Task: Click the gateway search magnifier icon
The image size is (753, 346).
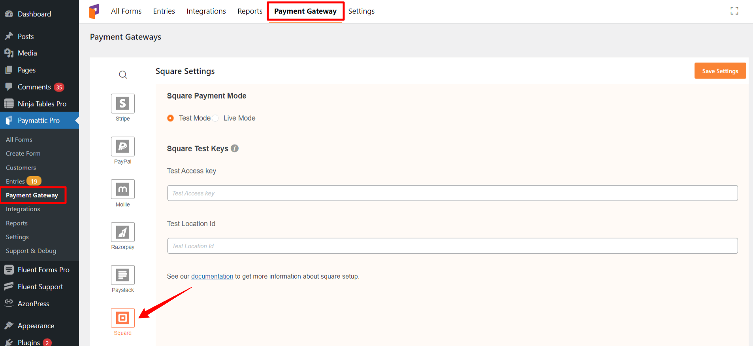Action: tap(123, 74)
